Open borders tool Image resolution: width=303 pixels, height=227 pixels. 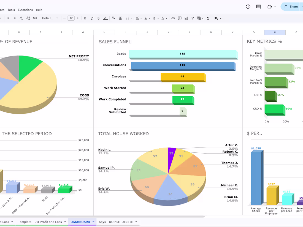120,18
